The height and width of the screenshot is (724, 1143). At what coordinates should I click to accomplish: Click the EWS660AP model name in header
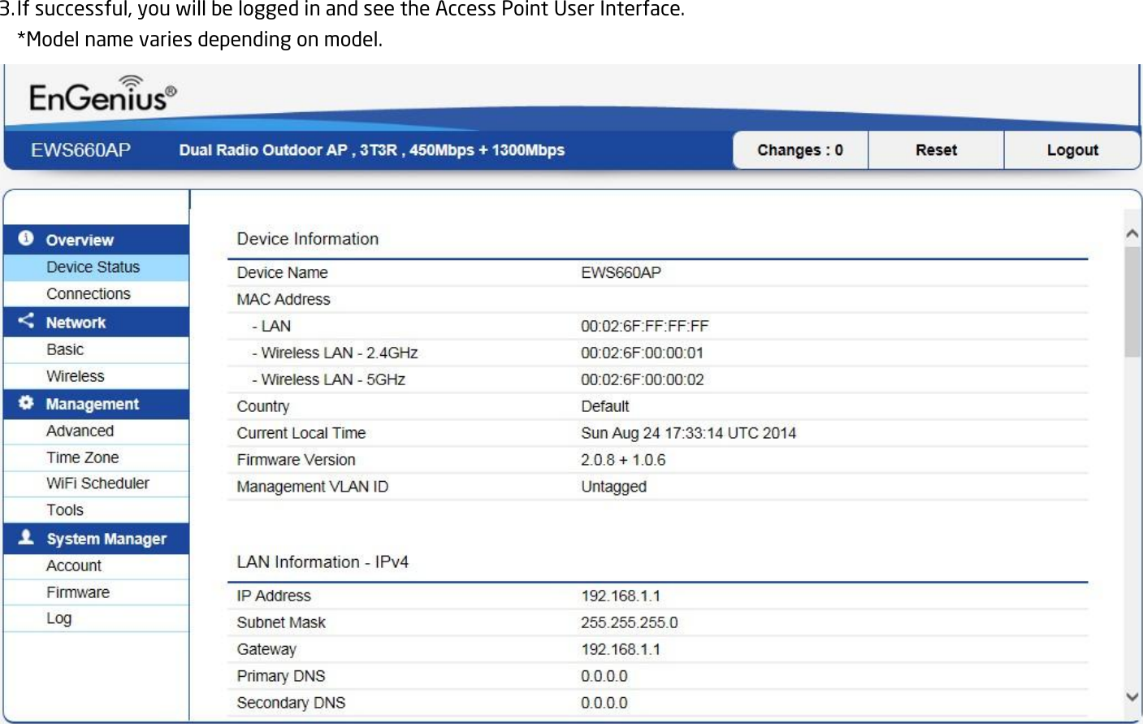point(80,150)
